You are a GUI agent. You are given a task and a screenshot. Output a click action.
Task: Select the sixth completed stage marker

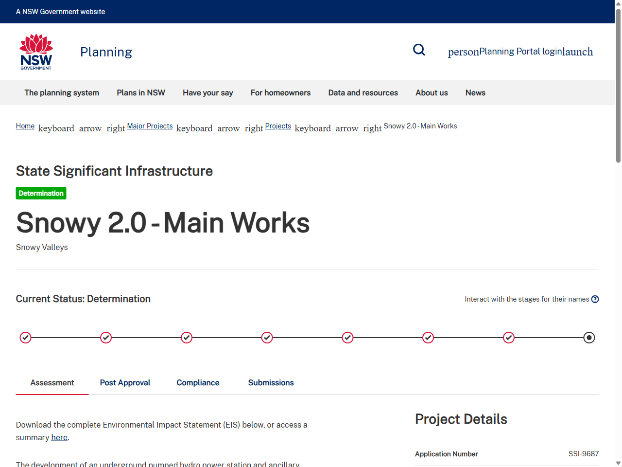coord(428,338)
